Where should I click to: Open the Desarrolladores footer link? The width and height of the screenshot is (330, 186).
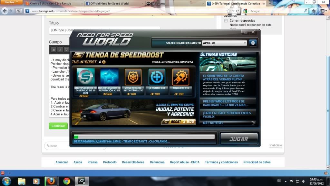(x=133, y=162)
